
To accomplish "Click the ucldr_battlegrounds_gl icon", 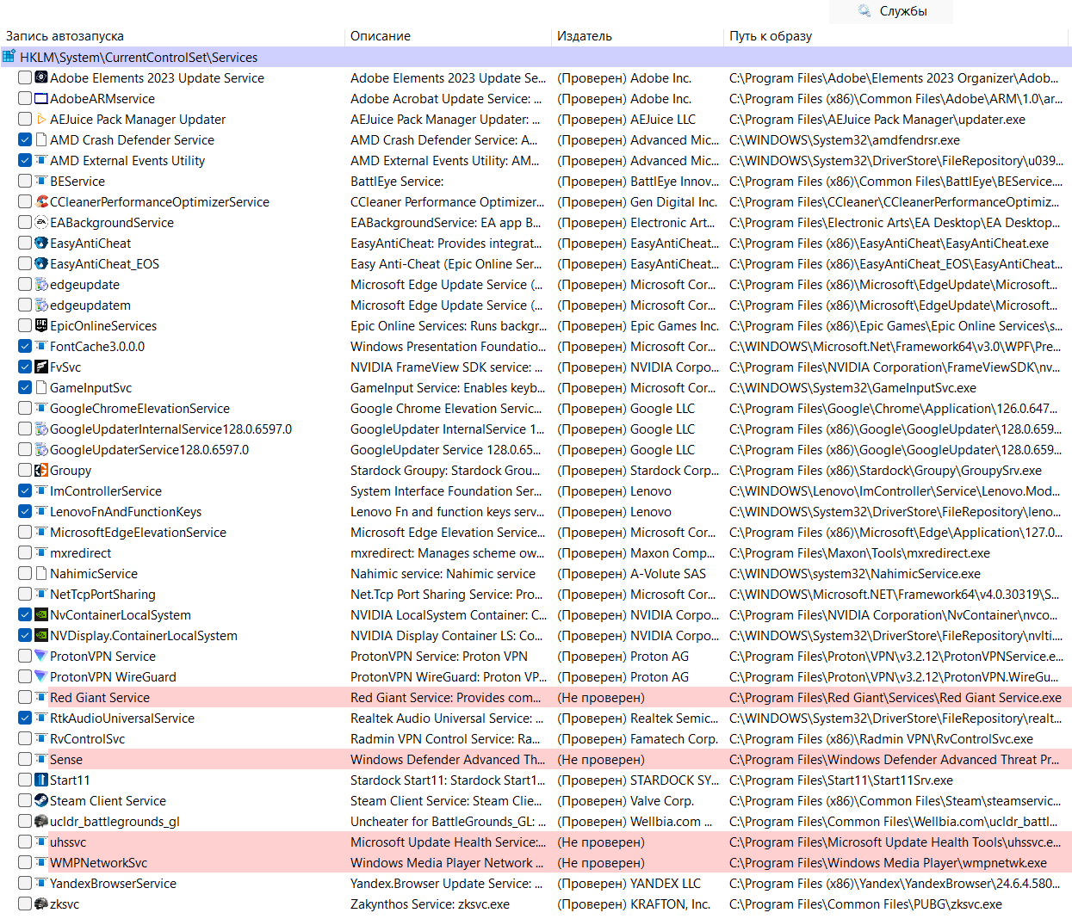I will 40,821.
